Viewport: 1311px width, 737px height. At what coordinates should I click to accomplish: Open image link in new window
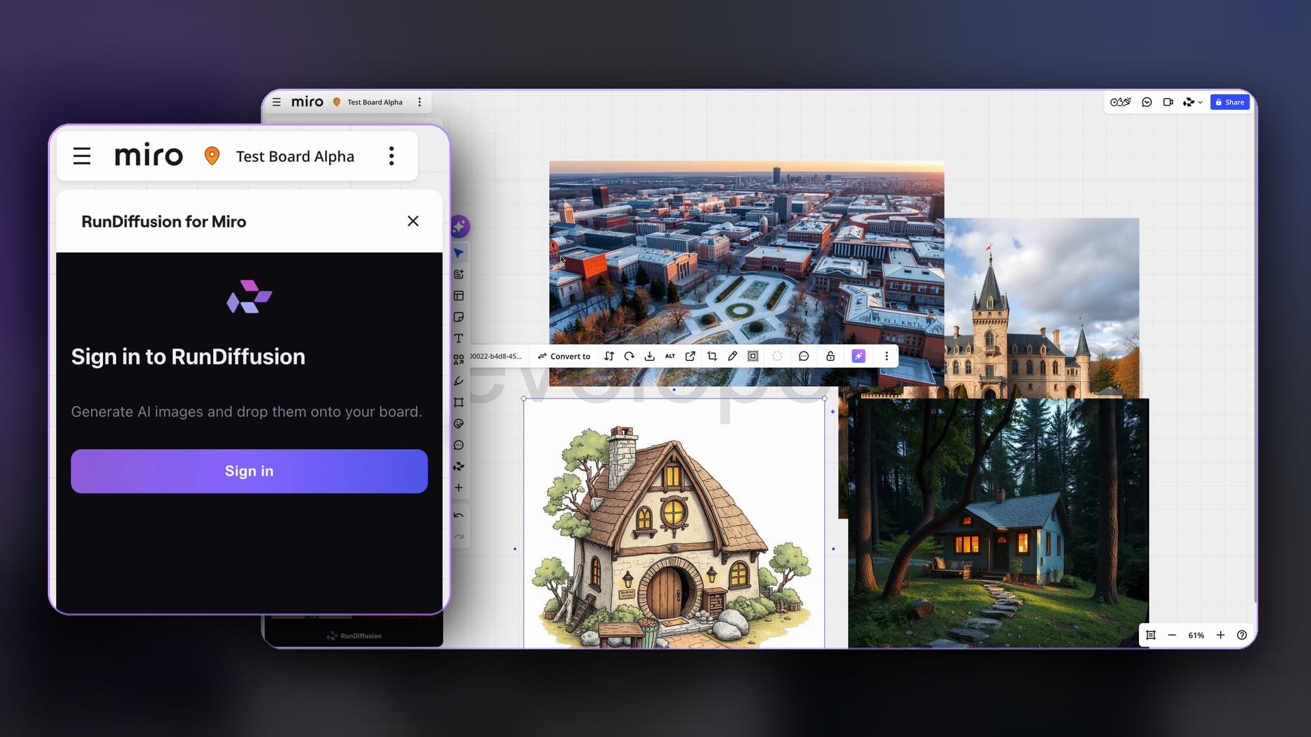click(x=690, y=356)
